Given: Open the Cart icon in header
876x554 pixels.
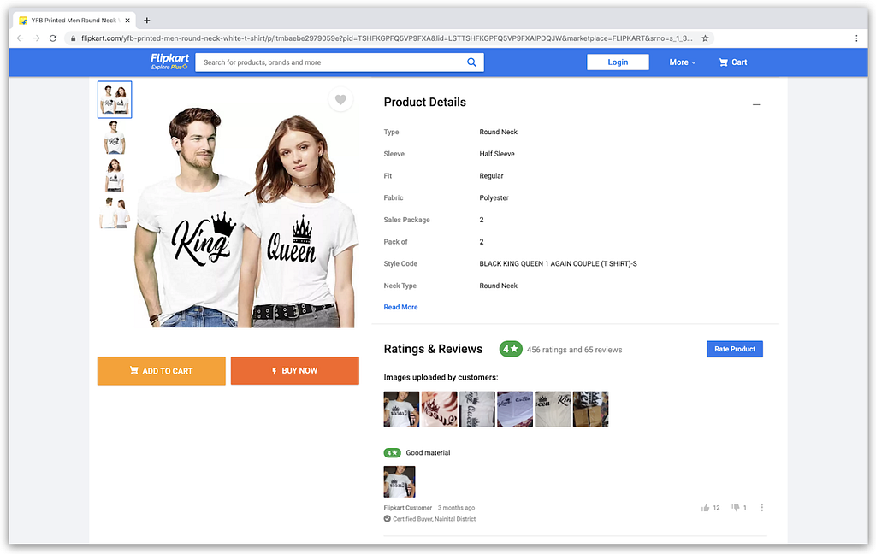Looking at the screenshot, I should click(724, 62).
